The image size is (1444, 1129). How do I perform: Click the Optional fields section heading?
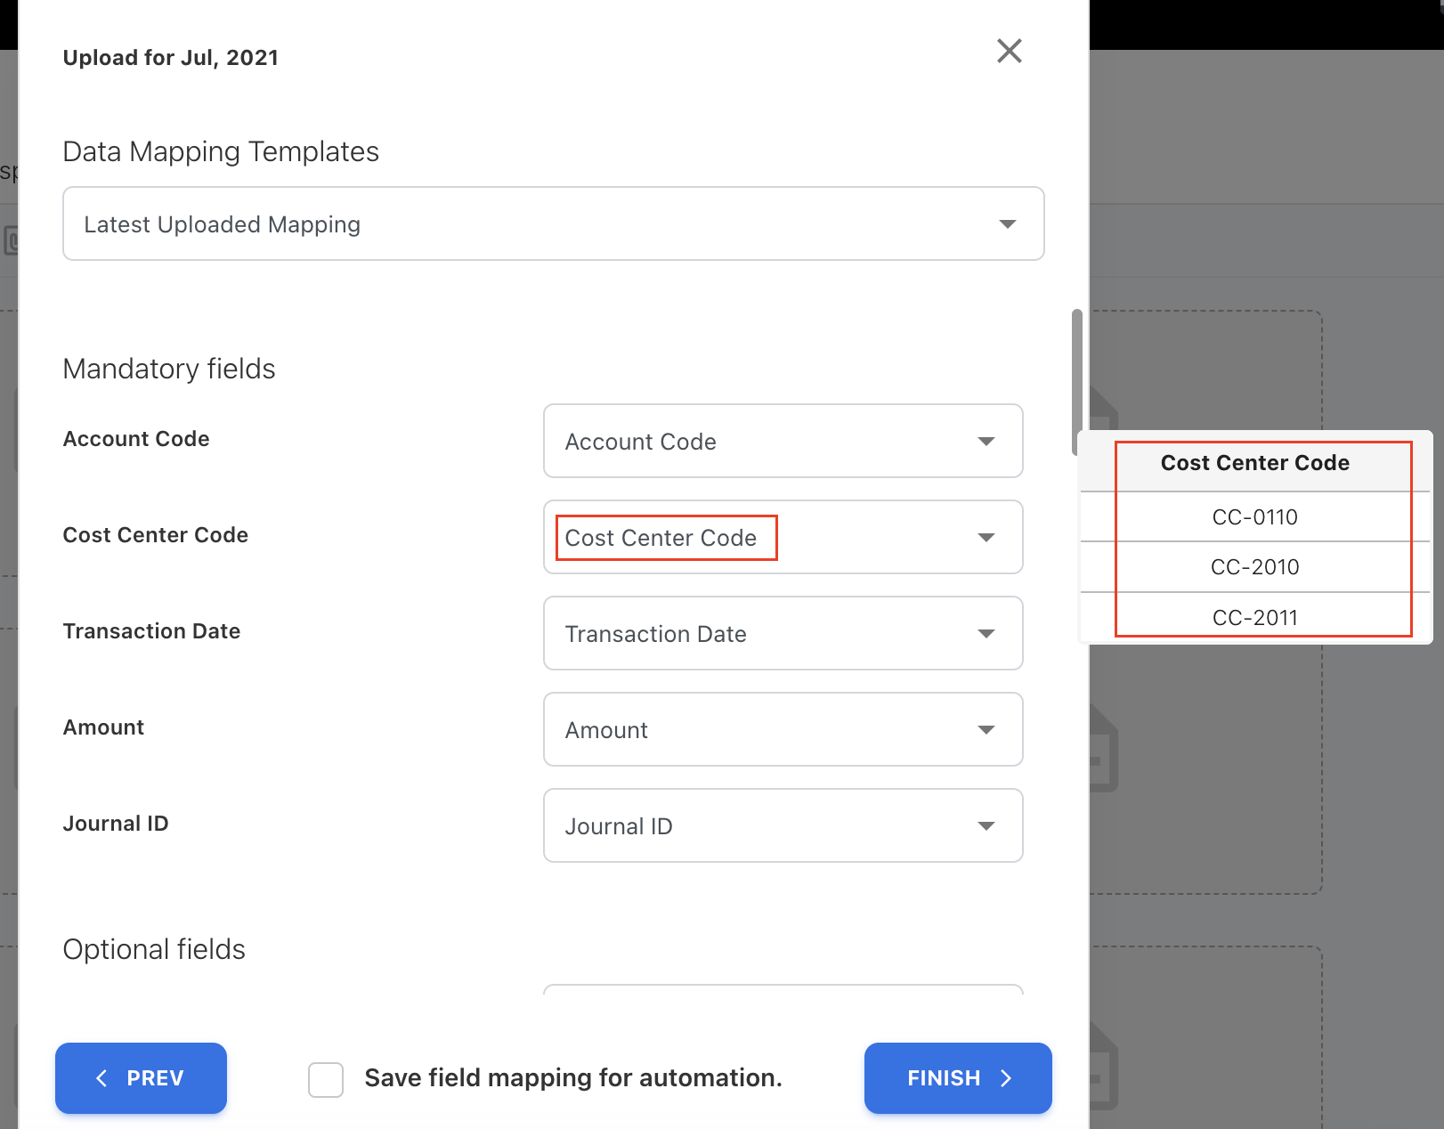154,949
